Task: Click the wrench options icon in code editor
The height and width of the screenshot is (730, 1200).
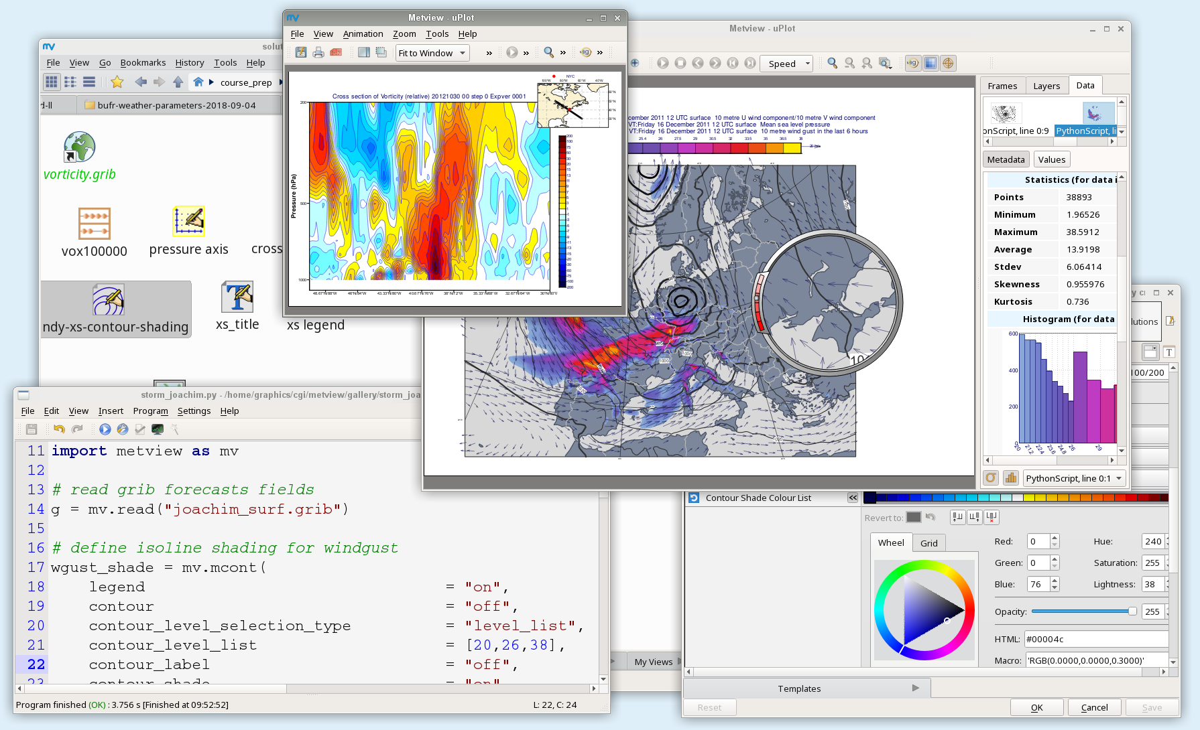Action: 123,429
